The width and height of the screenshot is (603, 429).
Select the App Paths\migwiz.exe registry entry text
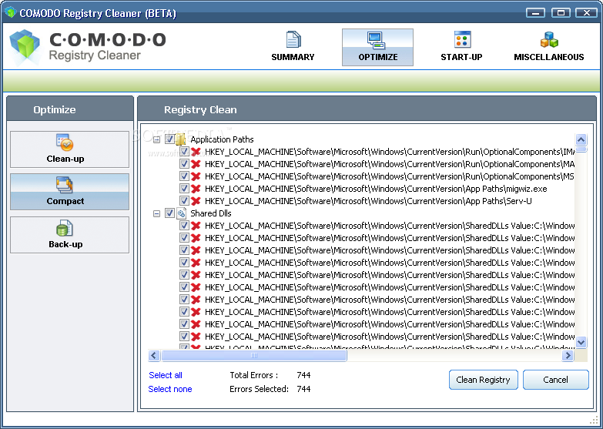(x=376, y=189)
